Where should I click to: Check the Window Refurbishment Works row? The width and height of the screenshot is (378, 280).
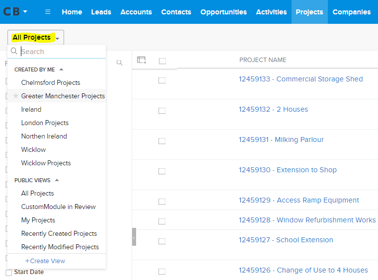pos(162,221)
